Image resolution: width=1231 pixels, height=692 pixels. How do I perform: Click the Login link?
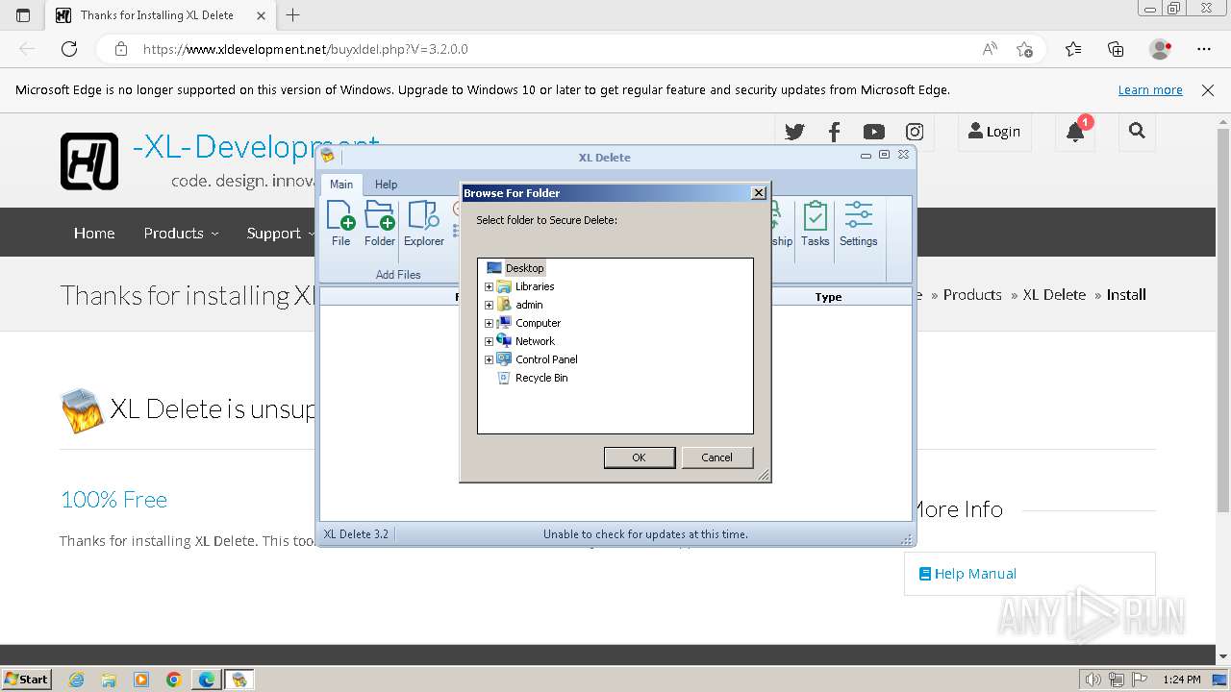(994, 132)
